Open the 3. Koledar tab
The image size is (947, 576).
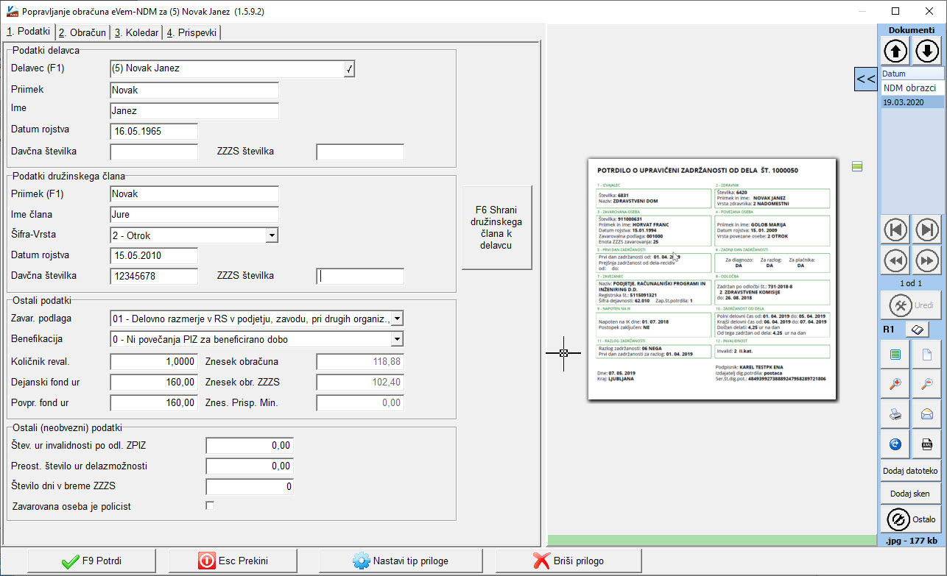click(136, 32)
